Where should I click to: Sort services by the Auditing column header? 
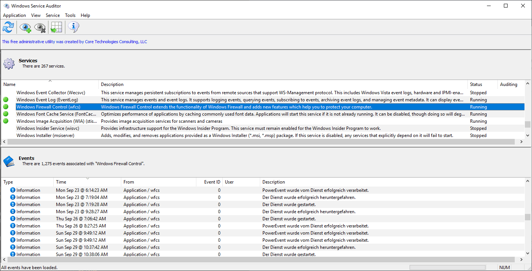coord(511,84)
